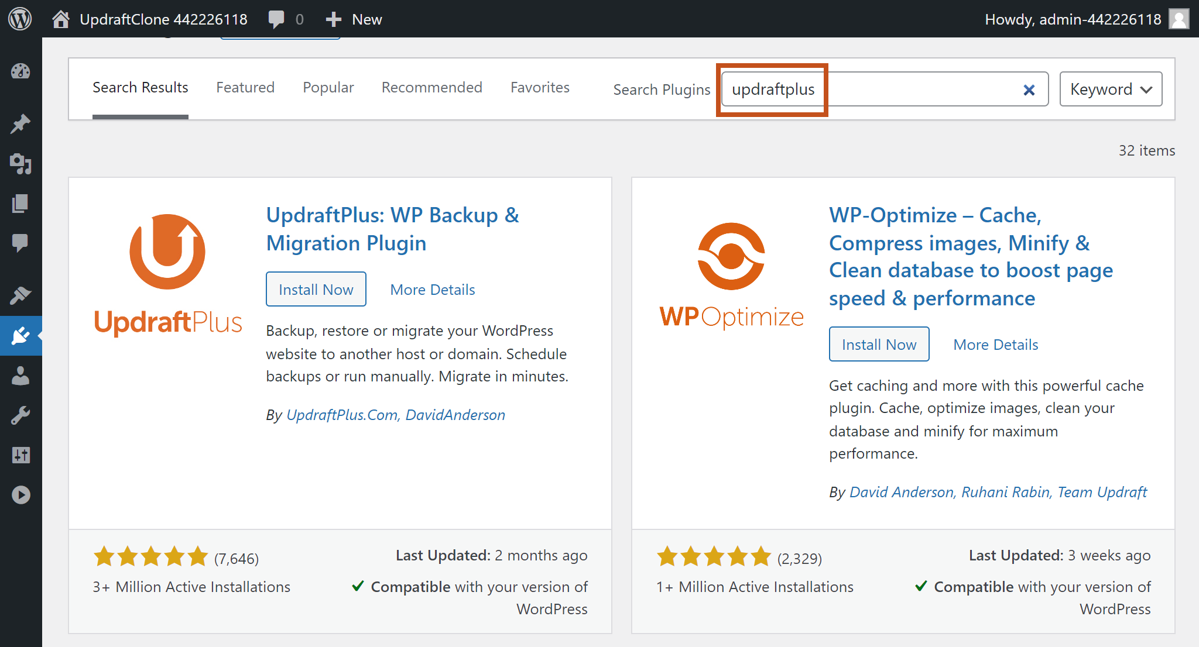This screenshot has height=647, width=1199.
Task: Click Last Updated: 3 weeks ago
Action: pos(1060,555)
